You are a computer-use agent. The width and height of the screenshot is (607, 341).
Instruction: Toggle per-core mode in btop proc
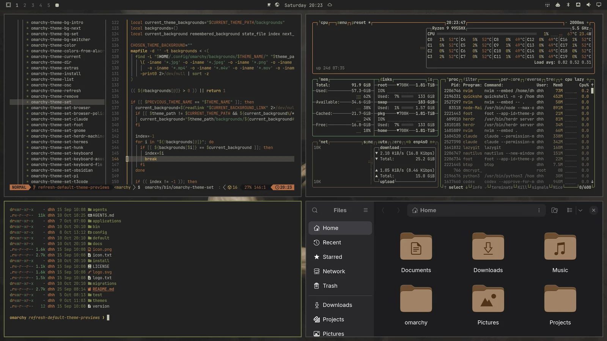pos(510,80)
